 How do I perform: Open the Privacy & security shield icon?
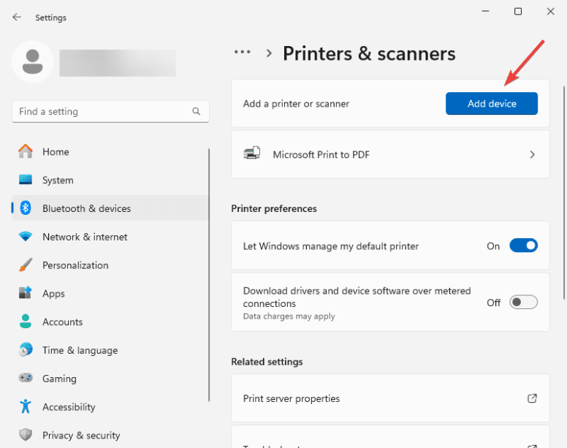26,436
